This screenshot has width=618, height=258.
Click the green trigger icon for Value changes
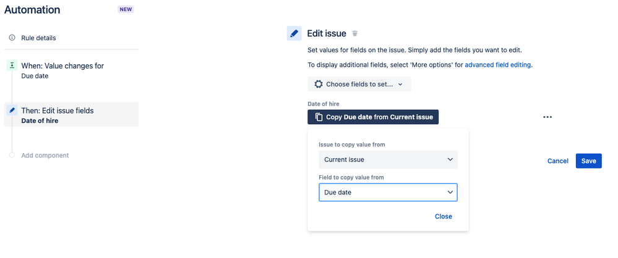point(12,65)
